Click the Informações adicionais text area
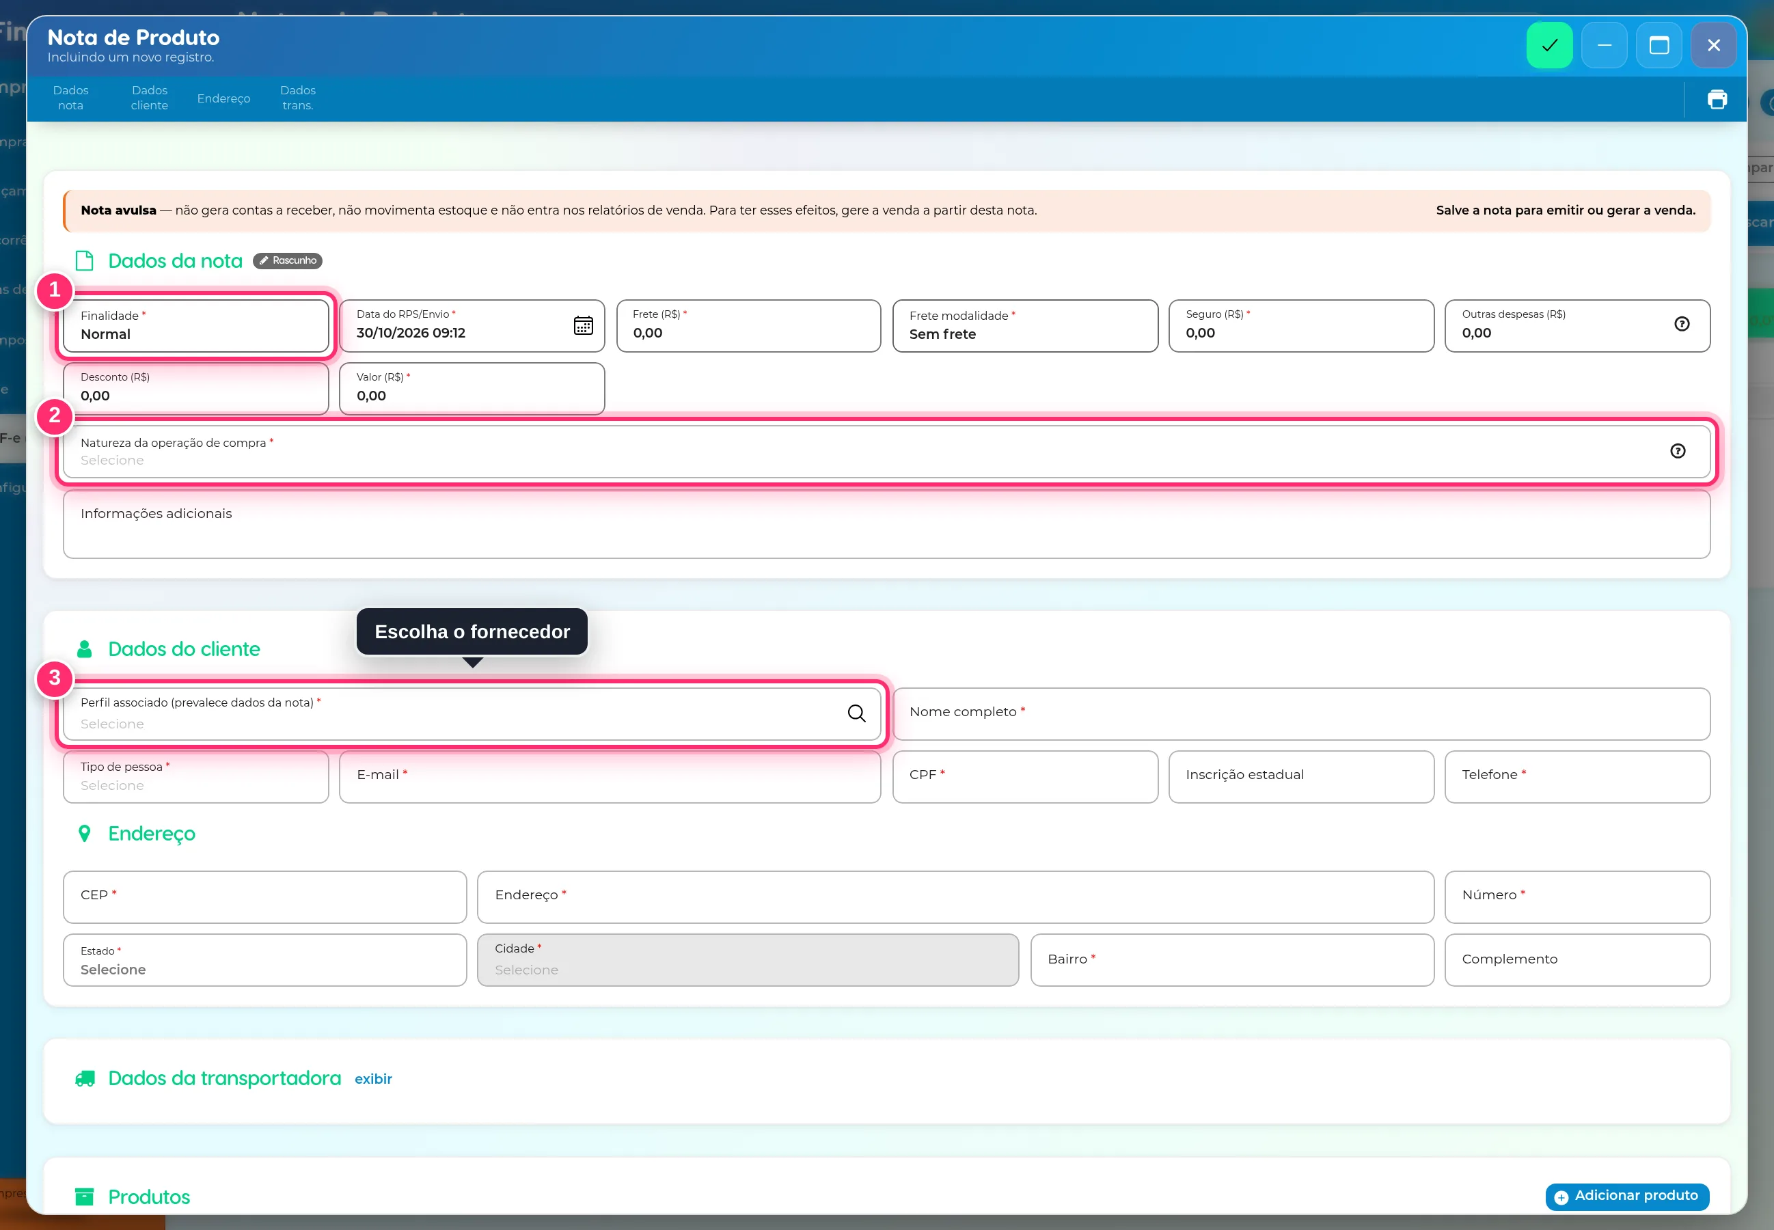 pos(886,524)
